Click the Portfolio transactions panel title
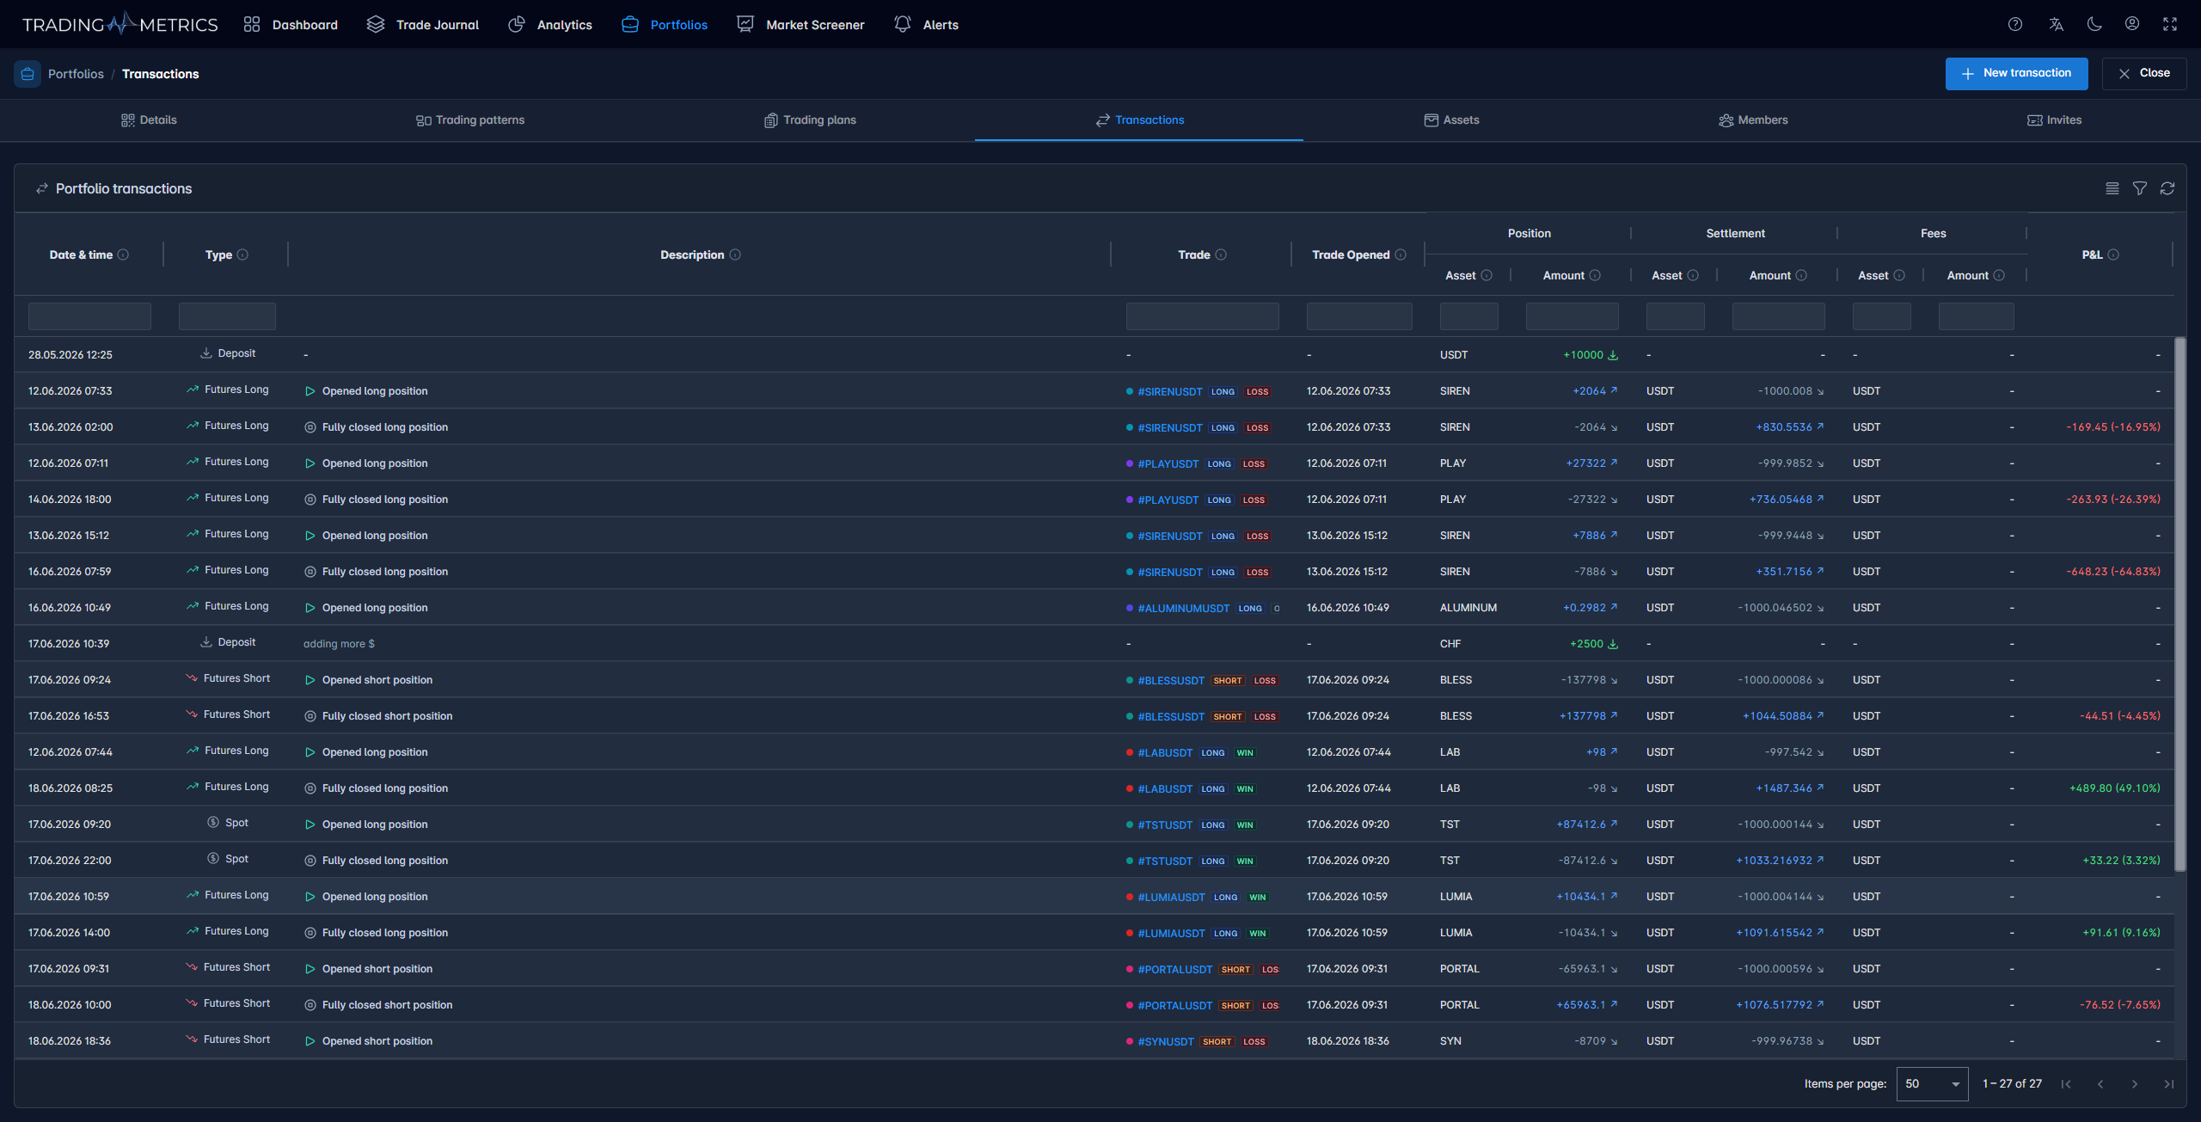 (124, 188)
